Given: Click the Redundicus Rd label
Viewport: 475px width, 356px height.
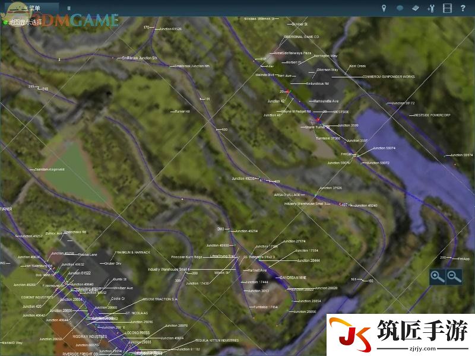Looking at the screenshot, I should point(317,84).
